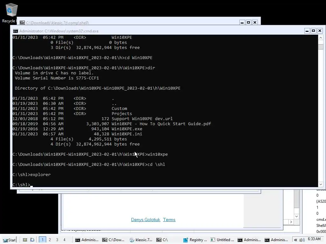The height and width of the screenshot is (244, 326).
Task: Open the klassic.7... taskbar item
Action: coord(141,240)
